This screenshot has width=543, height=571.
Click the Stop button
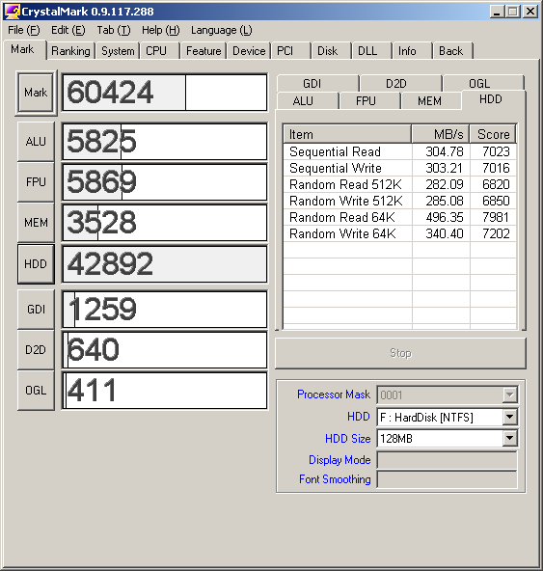pyautogui.click(x=400, y=353)
